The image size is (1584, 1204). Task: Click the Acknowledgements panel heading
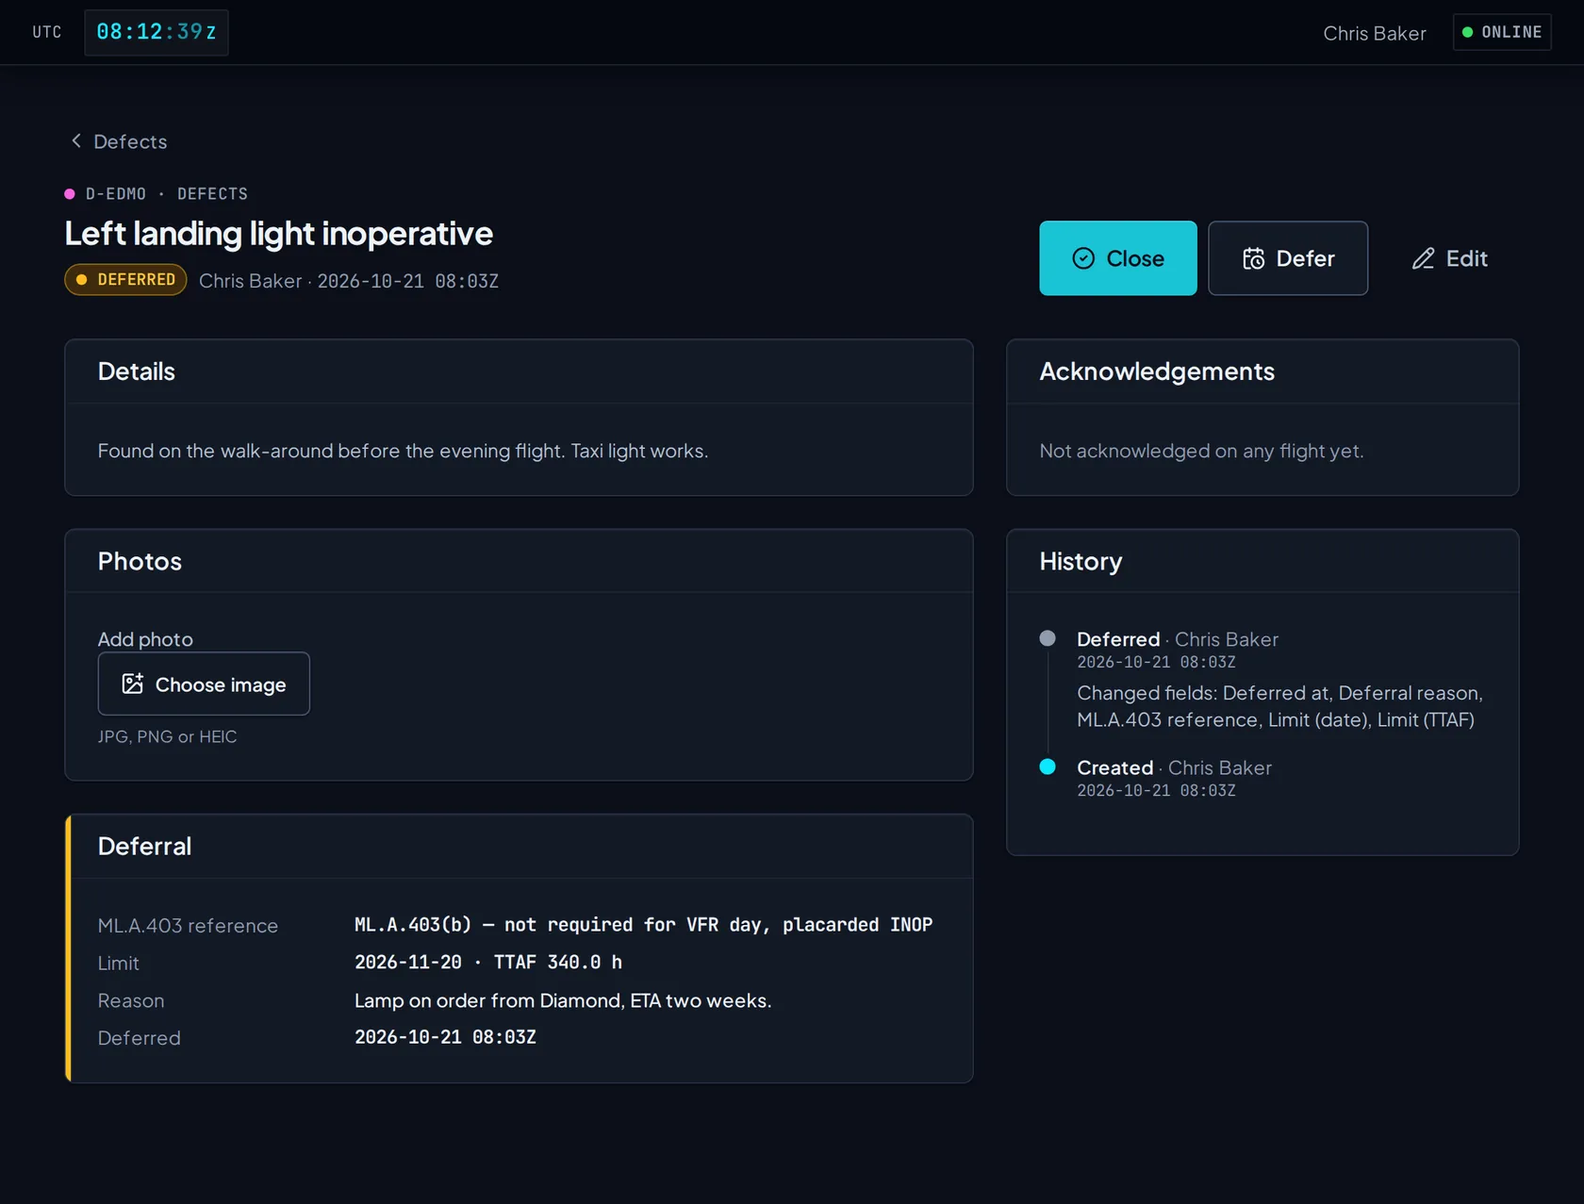coord(1157,371)
